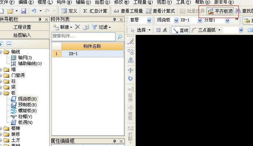Click the 平齐板顶 align slab top button
The width and height of the screenshot is (253, 146).
(x=220, y=11)
